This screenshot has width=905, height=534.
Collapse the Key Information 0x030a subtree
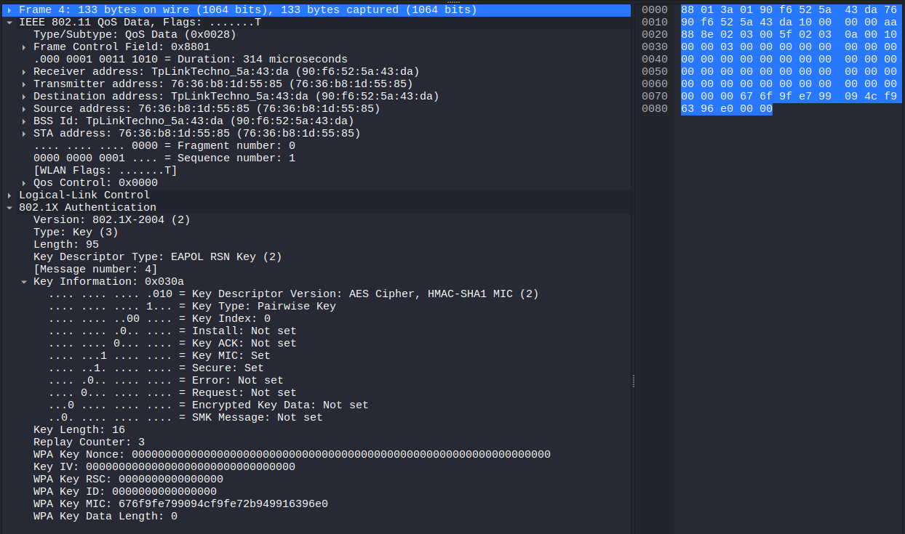click(25, 282)
